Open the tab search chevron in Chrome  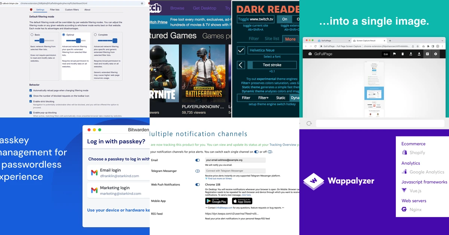(x=442, y=40)
